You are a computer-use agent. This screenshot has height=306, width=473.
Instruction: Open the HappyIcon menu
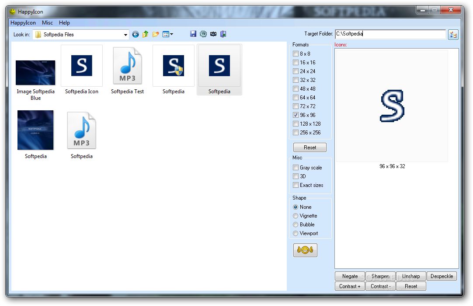pos(23,23)
